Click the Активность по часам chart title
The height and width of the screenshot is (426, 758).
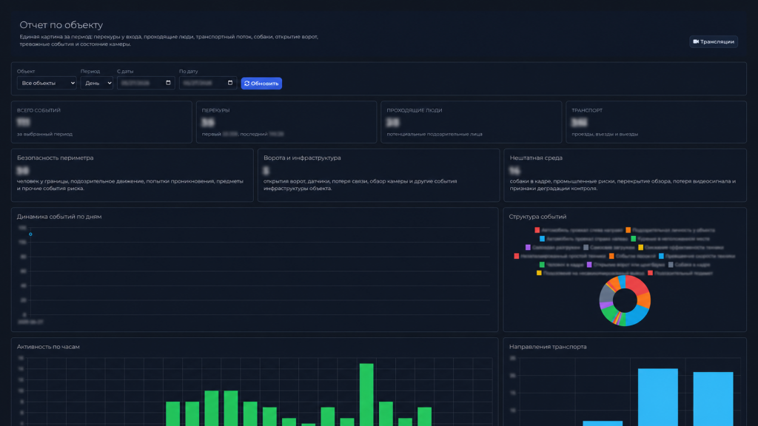[x=48, y=347]
